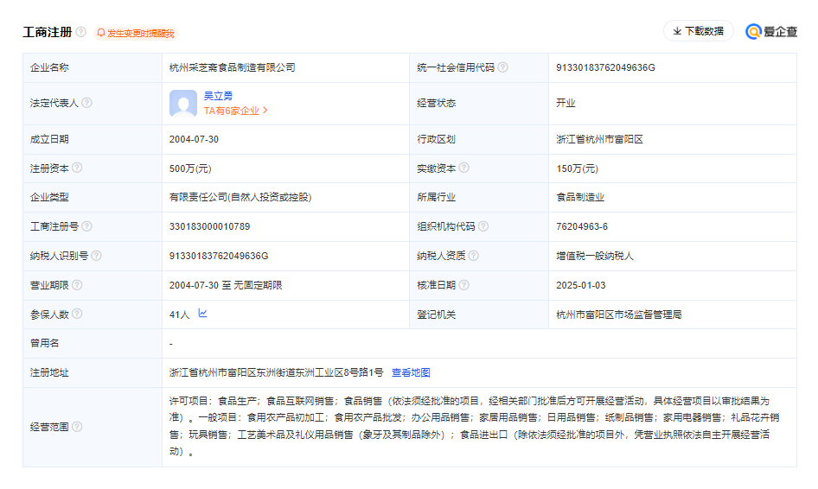Click the 下载数据 download button

pos(698,31)
